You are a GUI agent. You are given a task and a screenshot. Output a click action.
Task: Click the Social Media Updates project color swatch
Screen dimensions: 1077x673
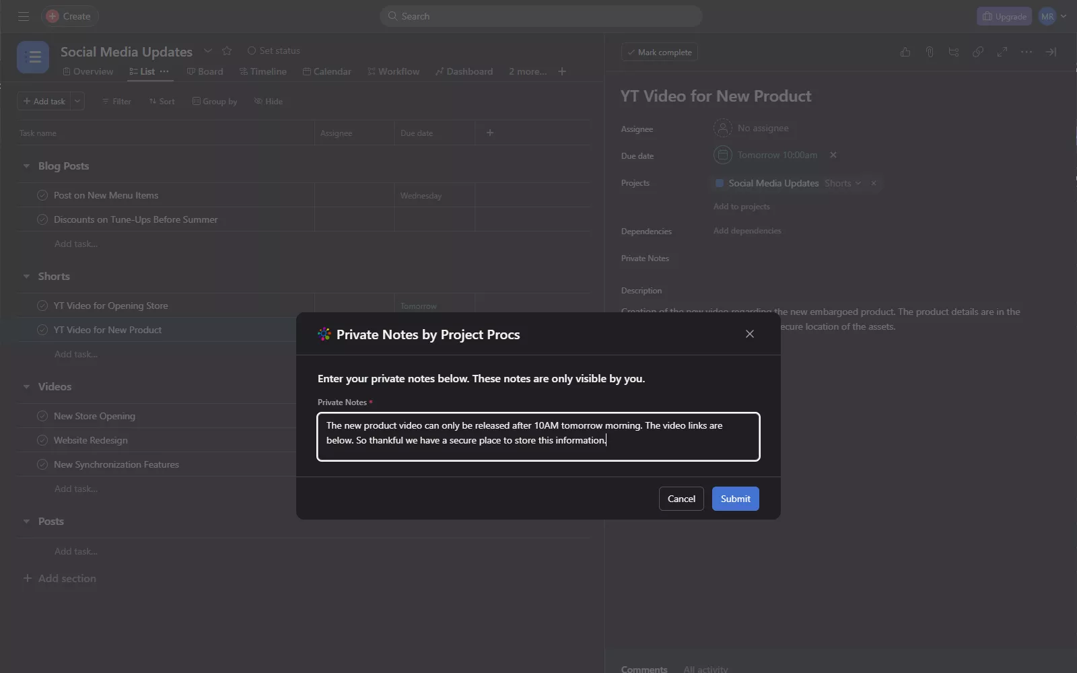720,183
